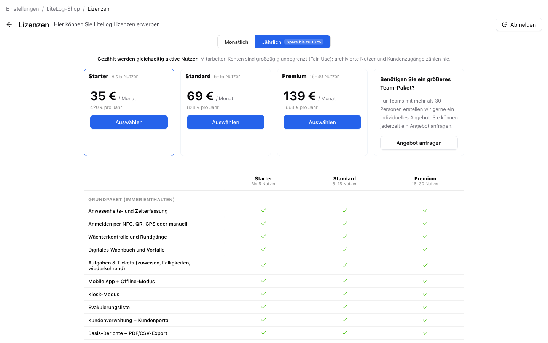Click Starter checkmark for Anmelden per NFC row

tap(263, 223)
